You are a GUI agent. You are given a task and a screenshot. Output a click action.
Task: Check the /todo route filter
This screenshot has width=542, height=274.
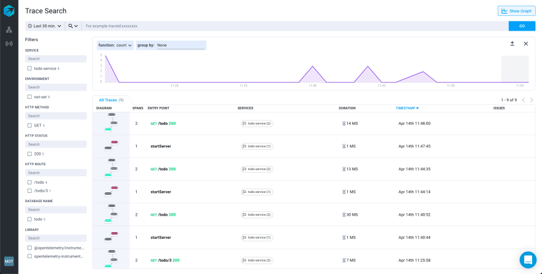pyautogui.click(x=30, y=182)
